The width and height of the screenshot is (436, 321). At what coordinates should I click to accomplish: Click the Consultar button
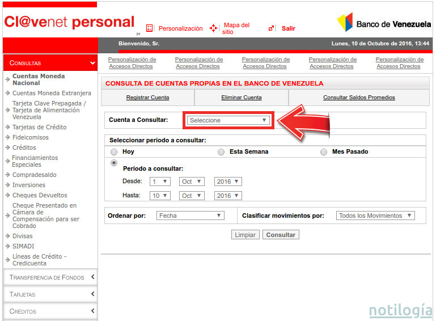pyautogui.click(x=281, y=235)
